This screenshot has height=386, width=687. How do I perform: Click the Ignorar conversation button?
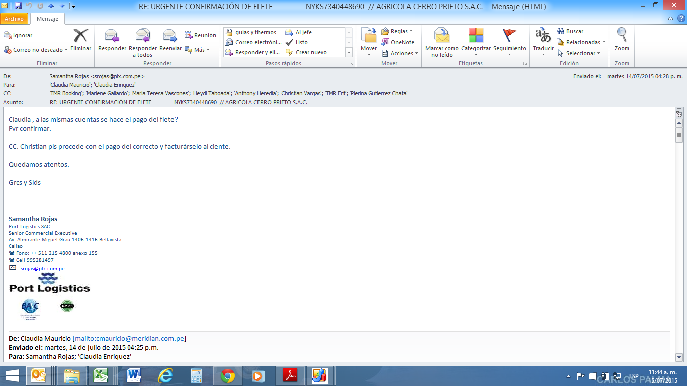tap(18, 35)
